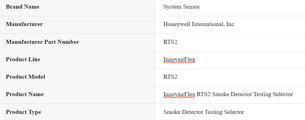Click the Manufacturer Part Number label
305x120 pixels.
click(x=42, y=42)
